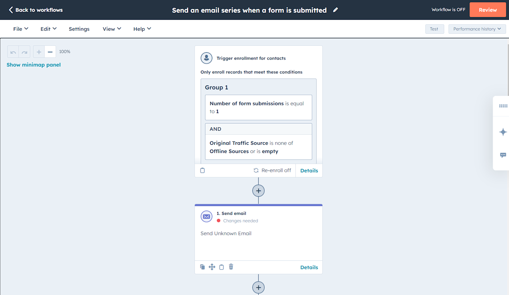Click the Changes needed status
509x295 pixels.
pyautogui.click(x=237, y=221)
